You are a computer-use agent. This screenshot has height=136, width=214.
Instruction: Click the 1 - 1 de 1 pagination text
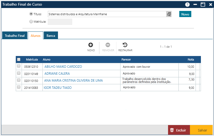pos(166,47)
